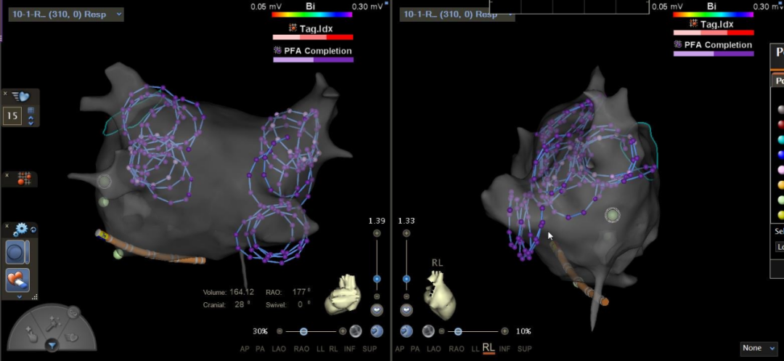Screen dimensions: 784x361
Task: Click the heart filter icon in left panel
Action: tap(20, 96)
